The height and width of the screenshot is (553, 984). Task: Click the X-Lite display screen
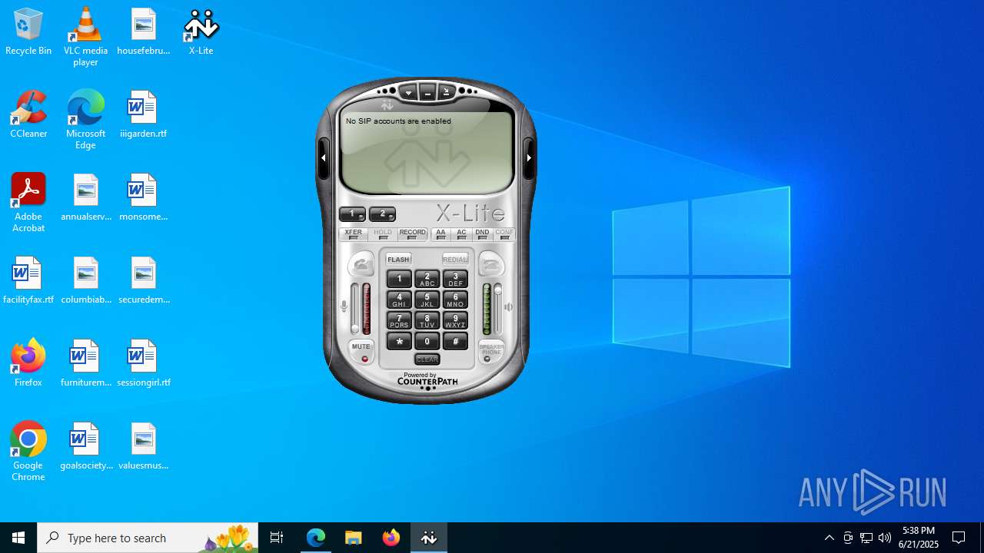(x=427, y=152)
